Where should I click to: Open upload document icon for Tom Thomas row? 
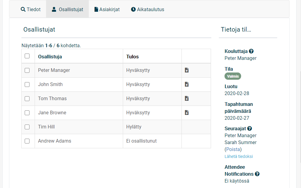187,98
